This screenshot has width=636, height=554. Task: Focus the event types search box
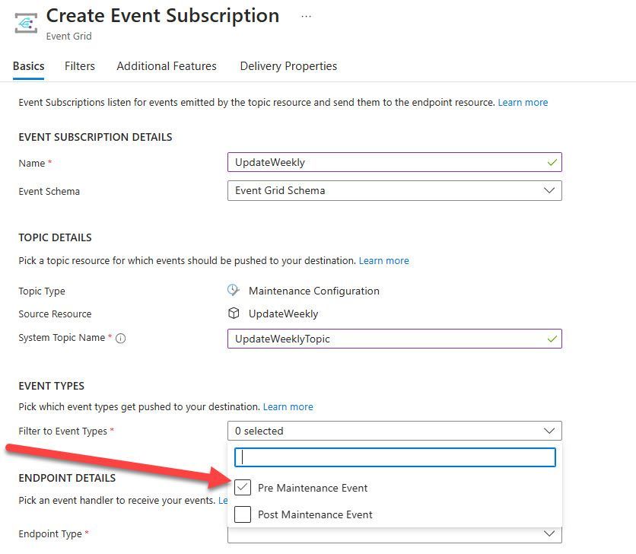pos(395,457)
